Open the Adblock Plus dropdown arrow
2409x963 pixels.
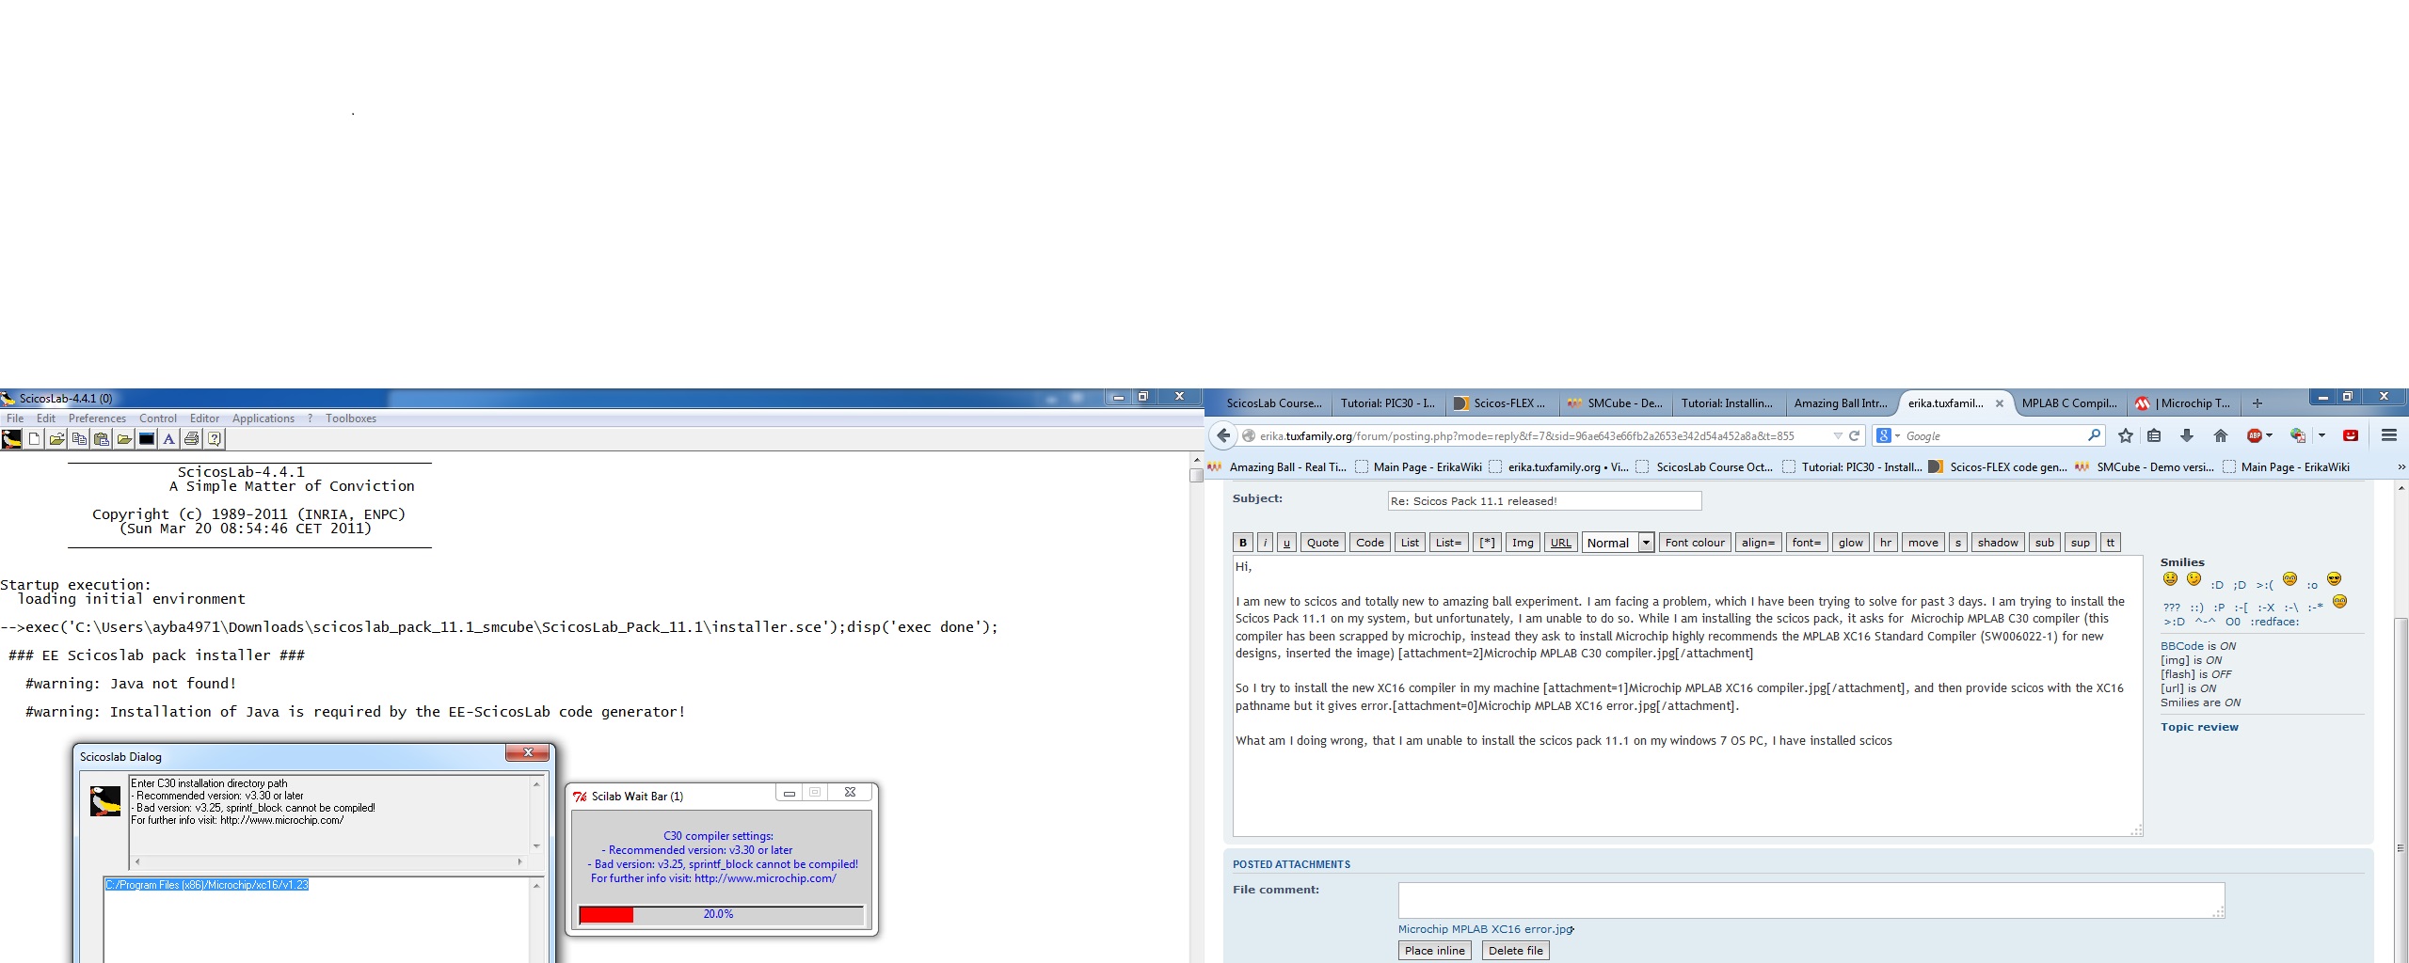[2270, 435]
